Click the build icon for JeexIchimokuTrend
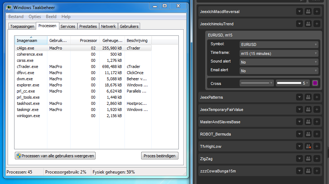The image size is (329, 184). (308, 24)
